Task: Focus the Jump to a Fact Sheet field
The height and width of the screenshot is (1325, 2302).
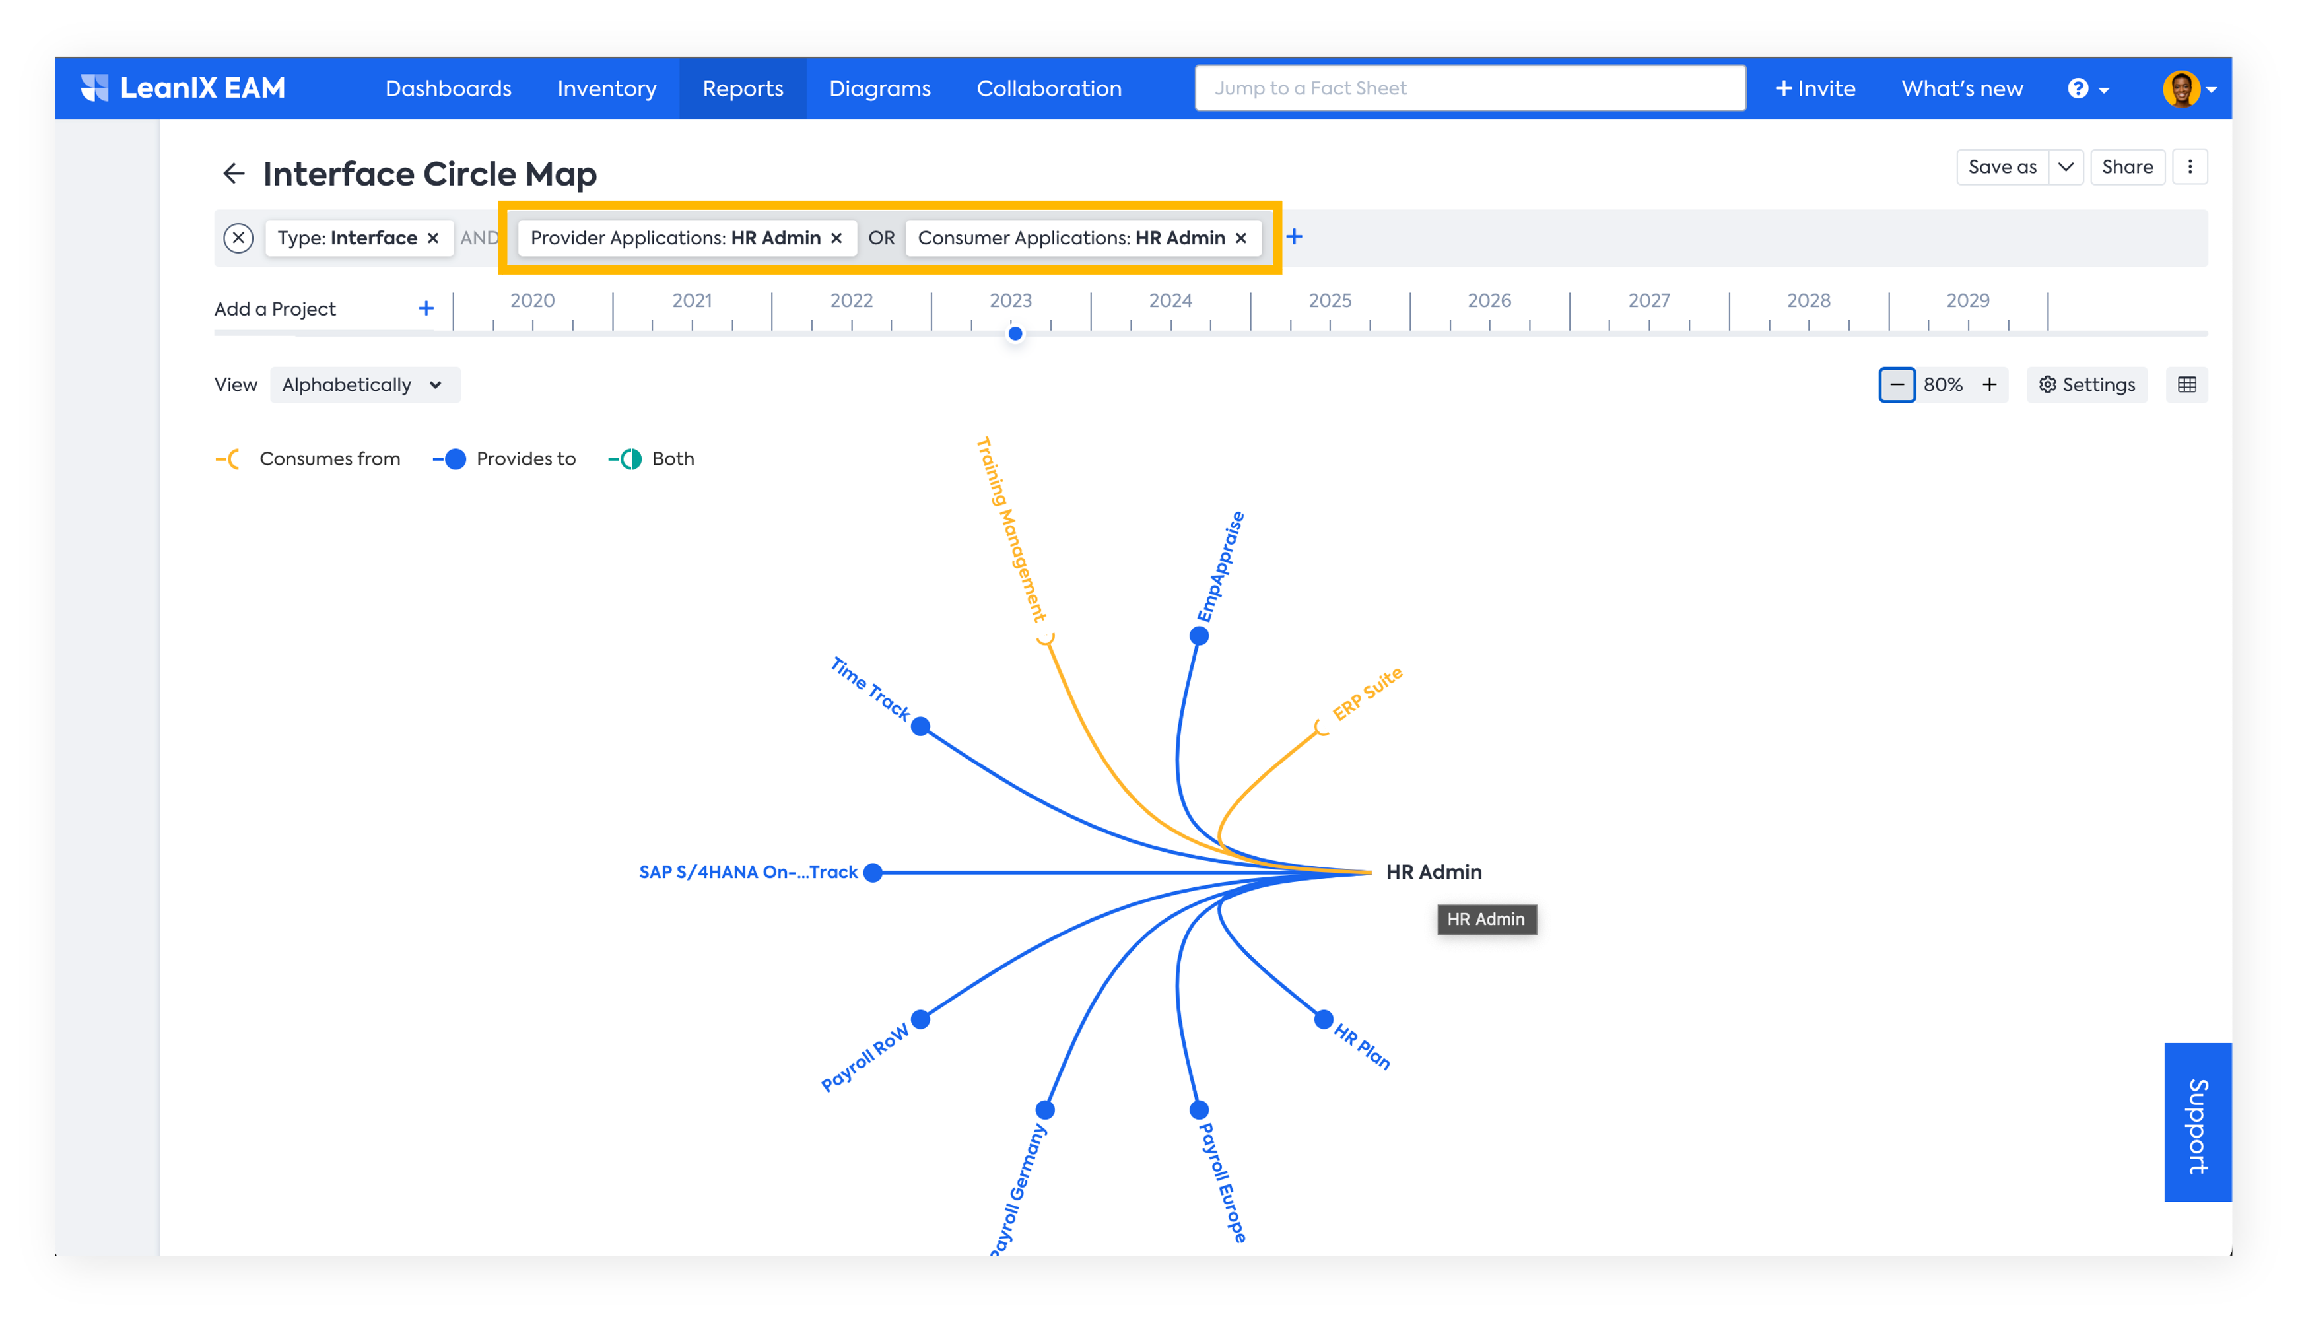Action: (1470, 88)
